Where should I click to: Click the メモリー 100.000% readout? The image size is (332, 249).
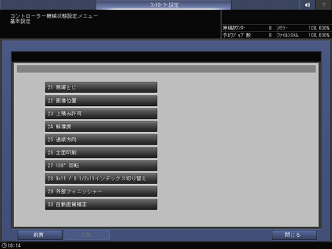point(319,28)
